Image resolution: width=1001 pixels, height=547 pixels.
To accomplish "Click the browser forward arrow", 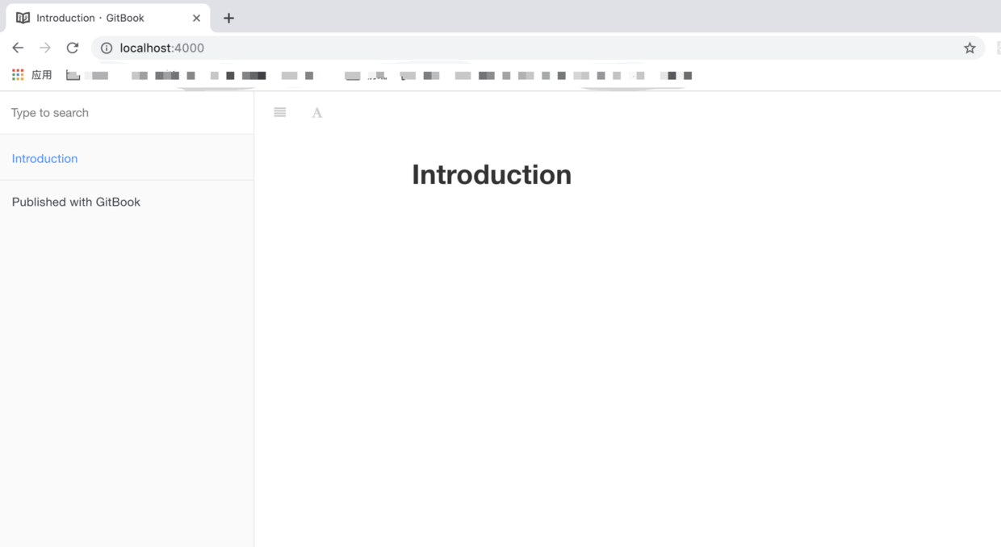I will (x=45, y=48).
